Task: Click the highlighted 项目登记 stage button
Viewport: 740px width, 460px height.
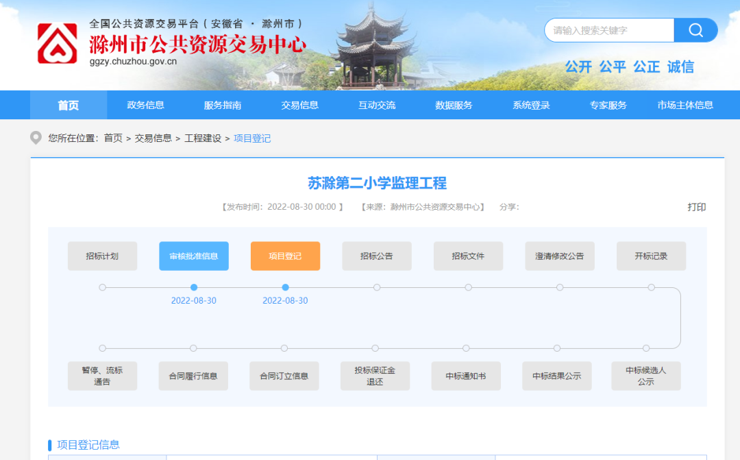Action: (x=285, y=256)
